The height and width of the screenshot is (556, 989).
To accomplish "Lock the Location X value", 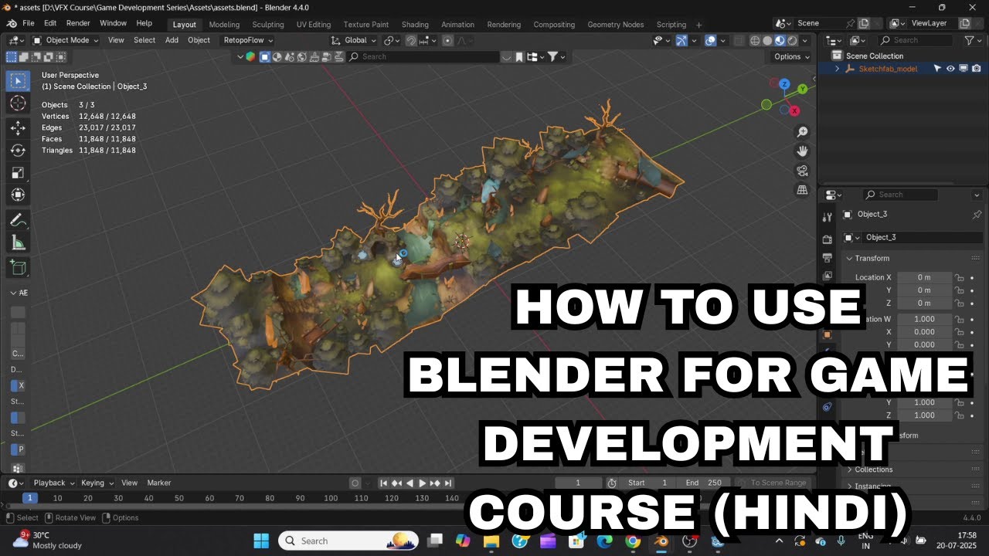I will point(959,277).
